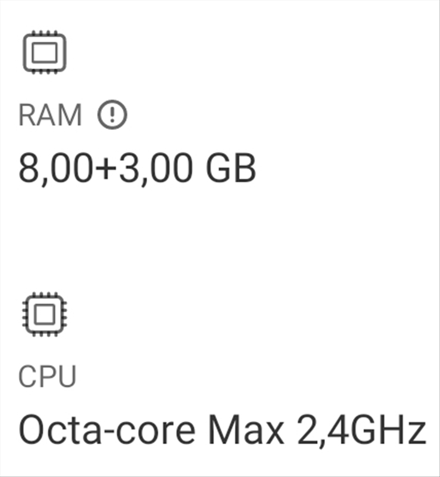Tap the 2,4GHz frequency text

tap(363, 429)
